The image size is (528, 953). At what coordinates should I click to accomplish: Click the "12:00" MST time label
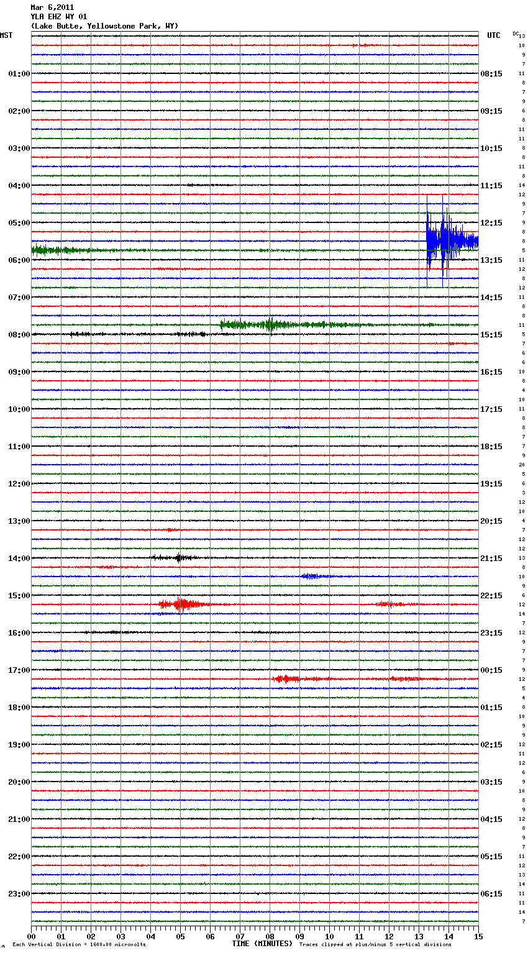[x=19, y=484]
